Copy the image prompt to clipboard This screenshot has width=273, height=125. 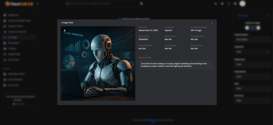pos(211,62)
